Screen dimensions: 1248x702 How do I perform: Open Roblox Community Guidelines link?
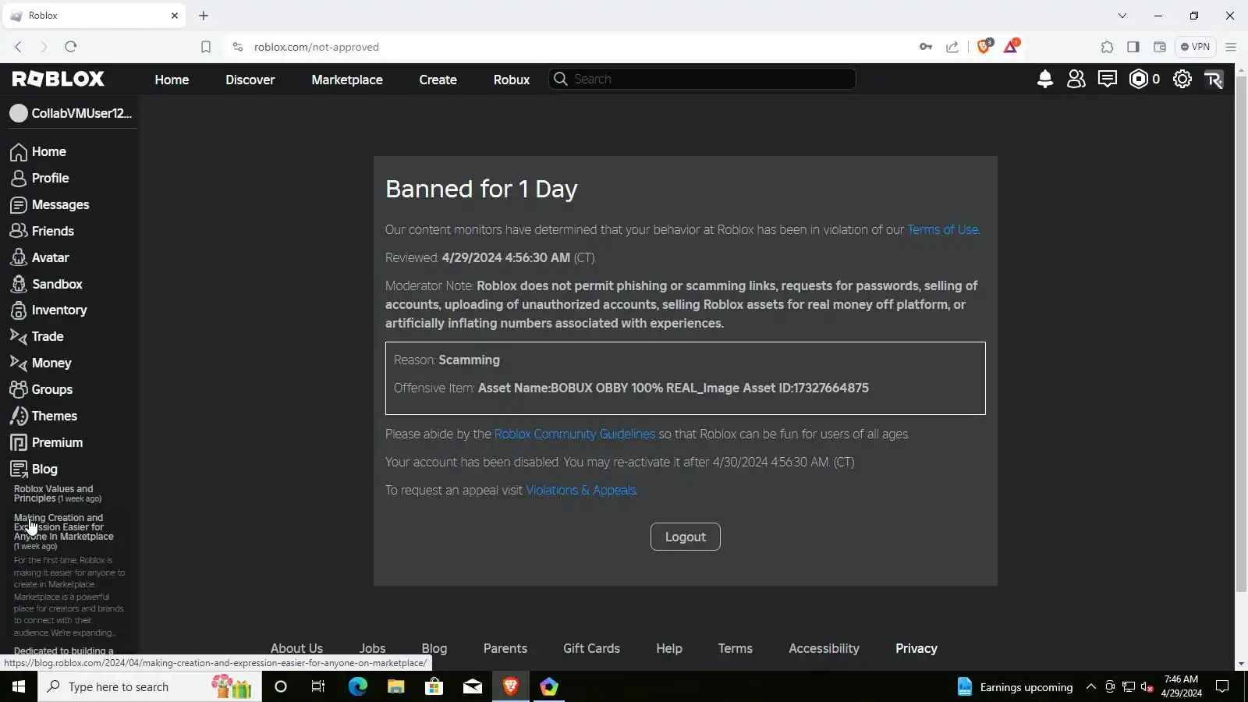tap(575, 434)
